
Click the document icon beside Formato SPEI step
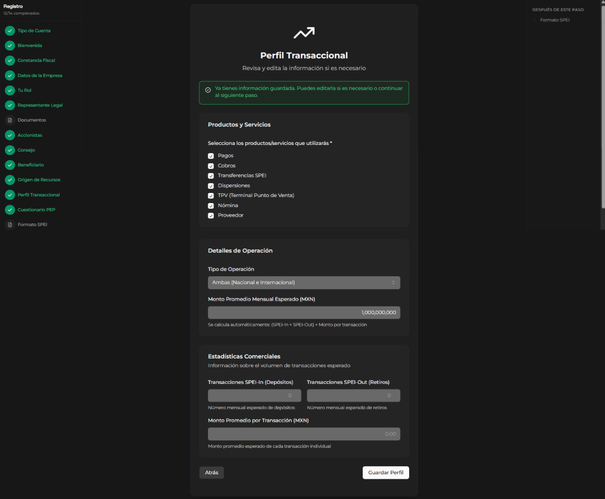click(x=10, y=225)
